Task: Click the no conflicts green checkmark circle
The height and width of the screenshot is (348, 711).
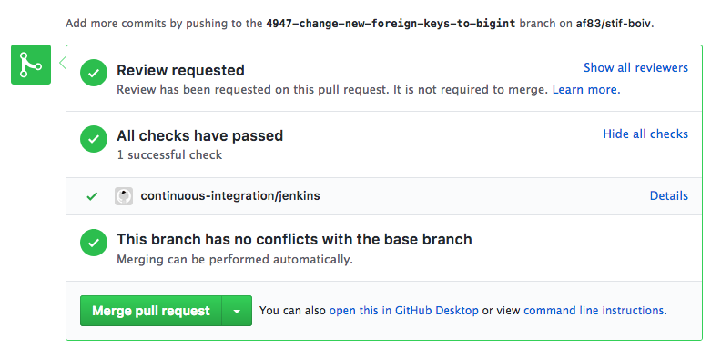Action: coord(94,243)
